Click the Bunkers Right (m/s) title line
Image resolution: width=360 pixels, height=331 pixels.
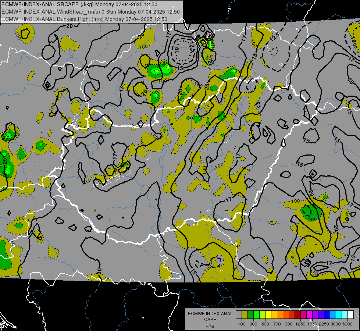pos(84,19)
